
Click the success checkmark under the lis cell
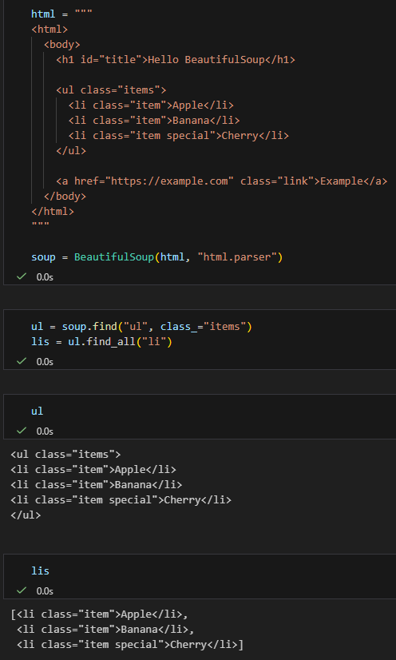tap(21, 590)
